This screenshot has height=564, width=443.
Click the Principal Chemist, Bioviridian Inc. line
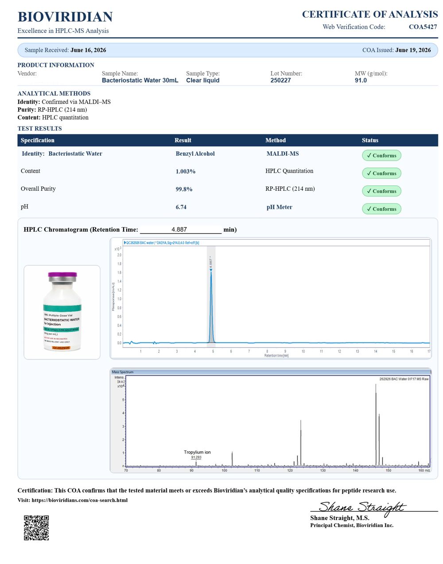352,525
